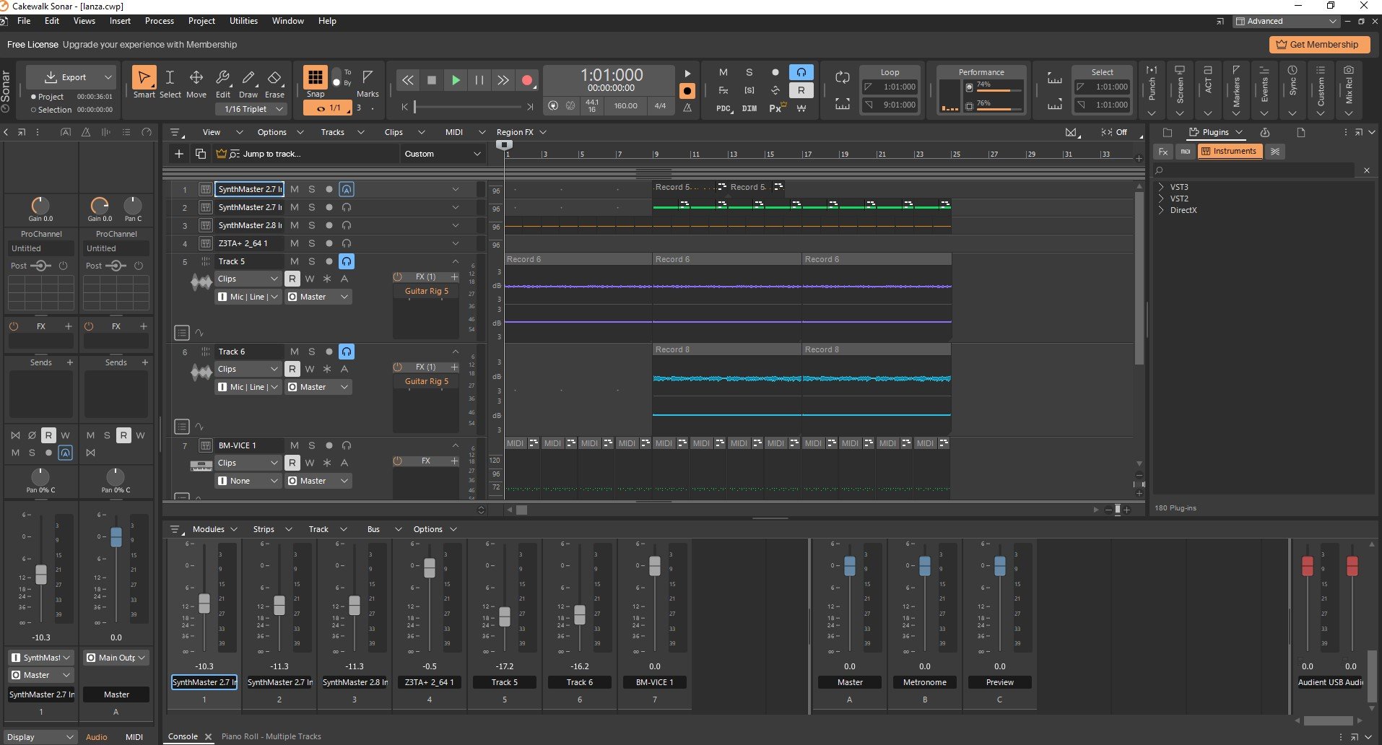Open the 1/16 Triplet snap resolution dropdown
This screenshot has height=745, width=1382.
251,109
